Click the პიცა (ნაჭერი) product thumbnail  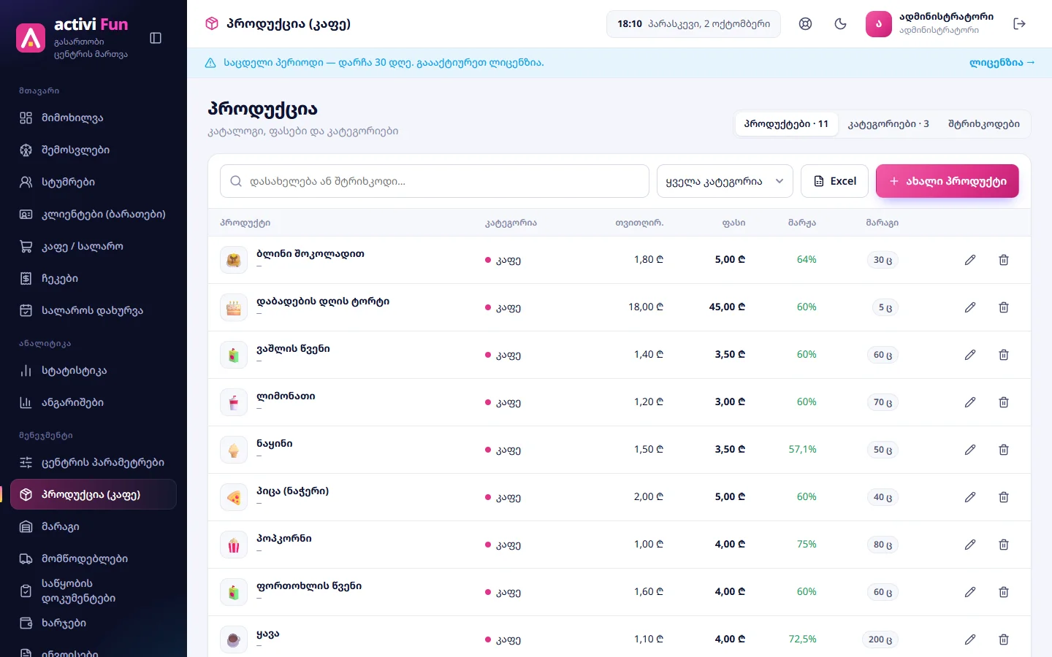[x=234, y=497]
